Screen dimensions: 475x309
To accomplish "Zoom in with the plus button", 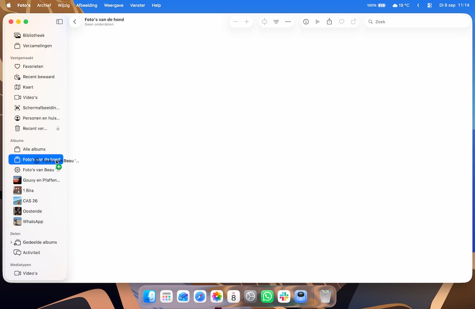I will [247, 22].
